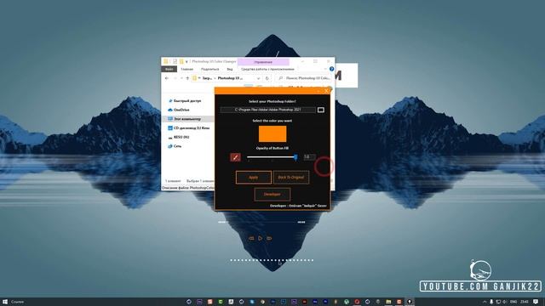Image resolution: width=545 pixels, height=306 pixels.
Task: Click the next track button on desktop player
Action: click(269, 238)
